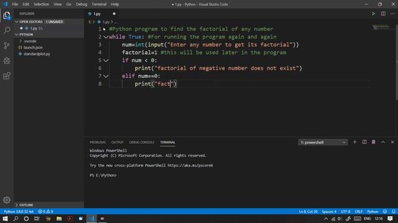Viewport: 398px width, 223px height.
Task: Open Windows taskbar search
Action: click(16, 219)
